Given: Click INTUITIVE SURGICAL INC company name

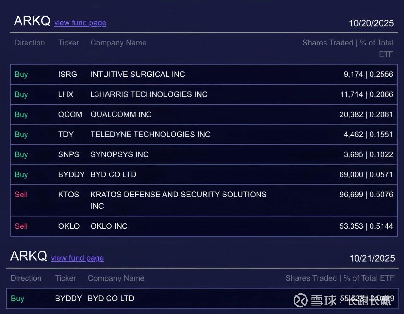Looking at the screenshot, I should tap(138, 74).
